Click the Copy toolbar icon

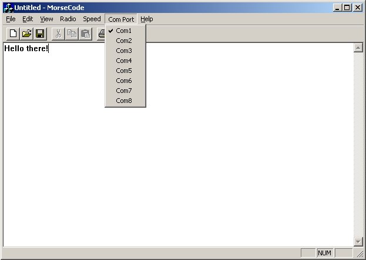(x=72, y=34)
